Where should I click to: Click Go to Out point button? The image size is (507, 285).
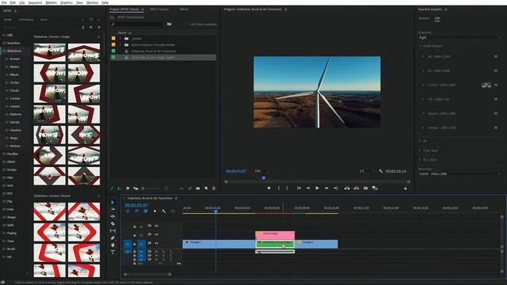point(336,188)
